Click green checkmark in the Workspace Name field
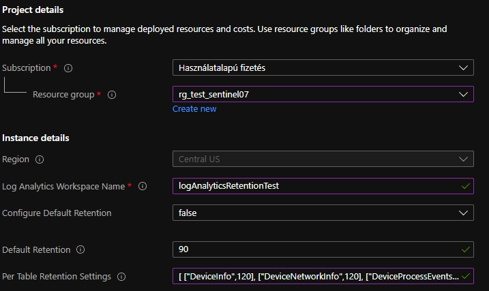Image resolution: width=489 pixels, height=291 pixels. (x=465, y=186)
